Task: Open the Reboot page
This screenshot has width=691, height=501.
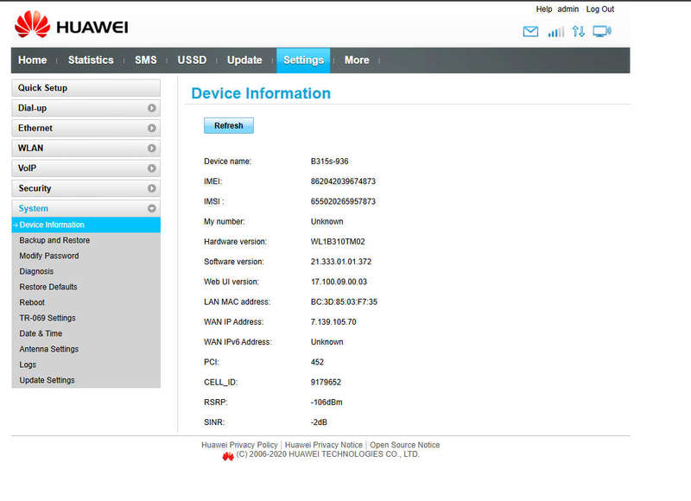Action: (32, 302)
